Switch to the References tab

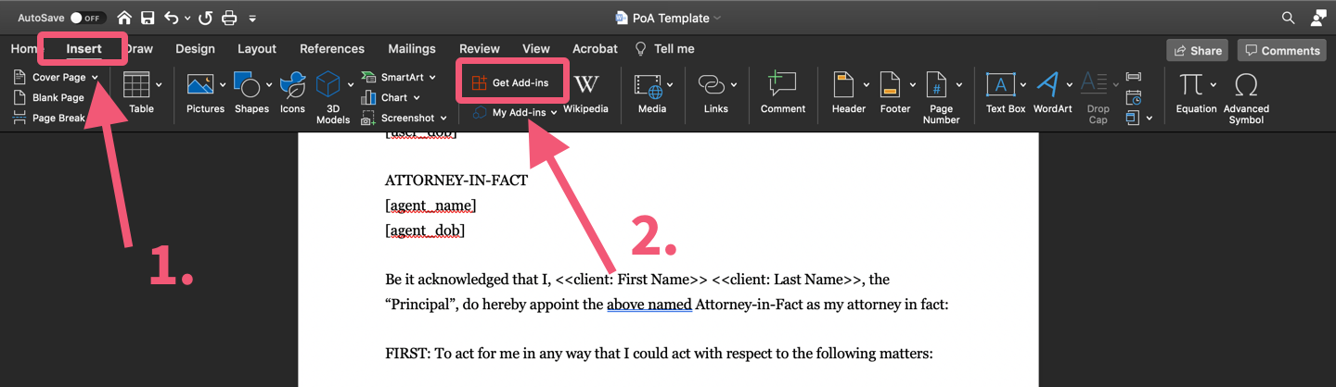click(x=332, y=49)
